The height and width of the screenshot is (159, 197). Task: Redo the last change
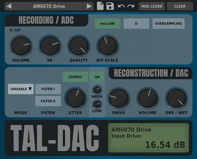click(131, 6)
